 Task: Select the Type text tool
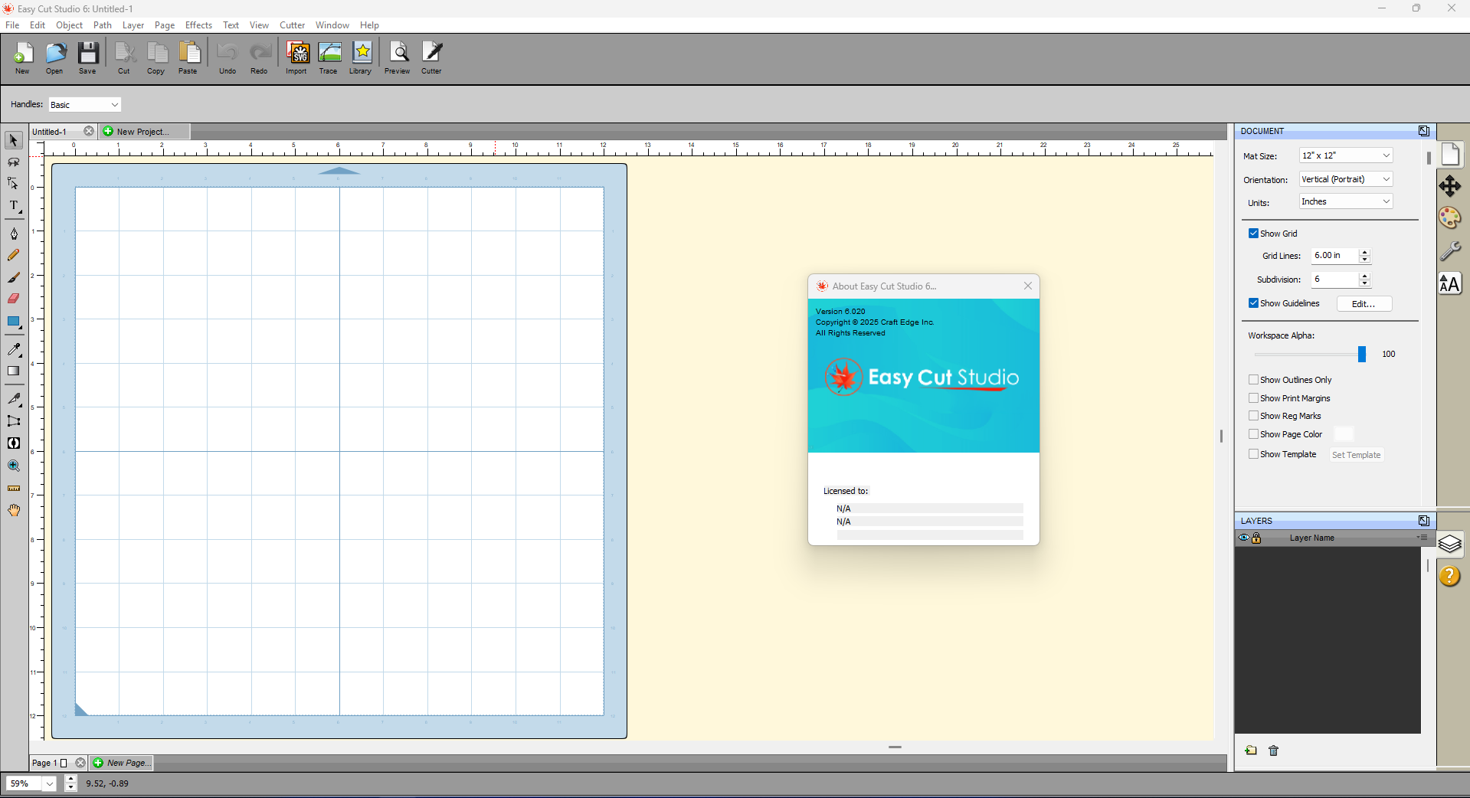(14, 207)
